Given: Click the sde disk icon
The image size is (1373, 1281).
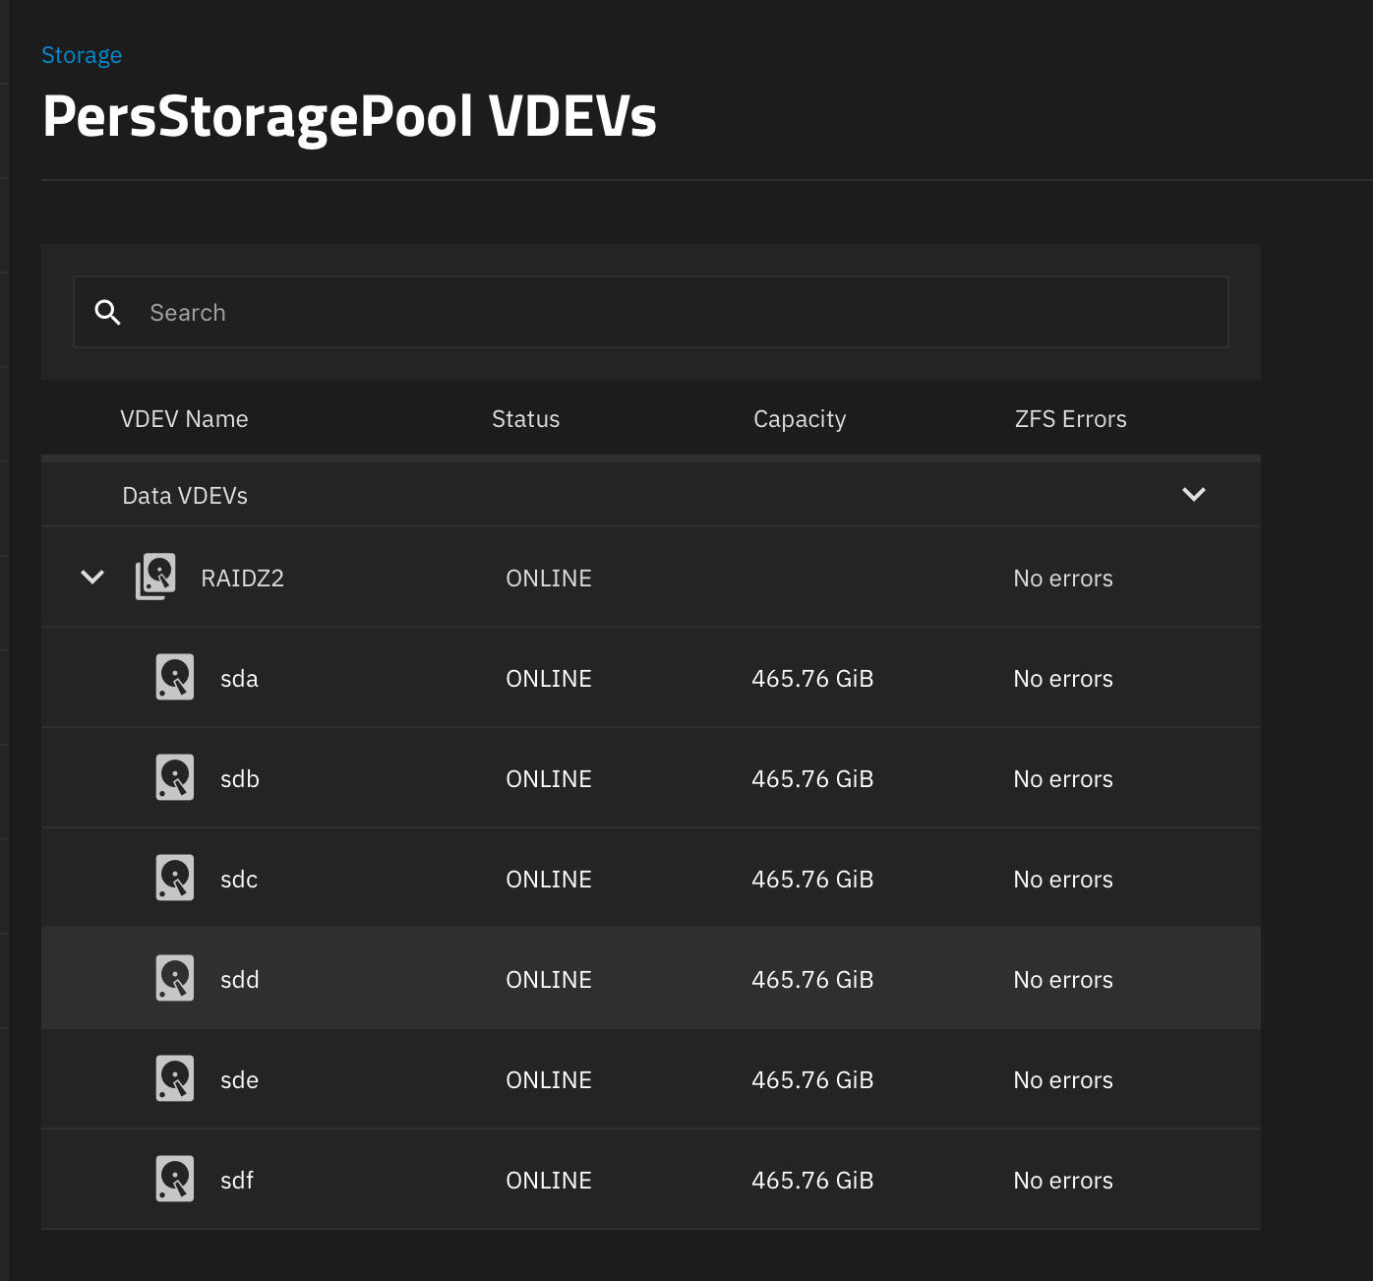Looking at the screenshot, I should (x=175, y=1079).
